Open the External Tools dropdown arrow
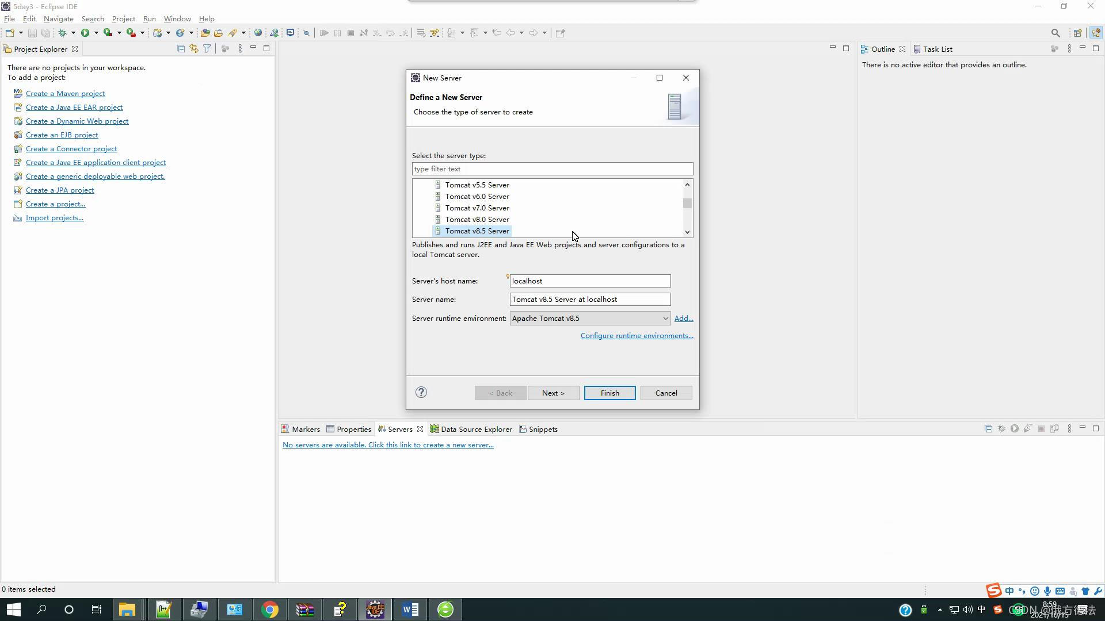The image size is (1105, 621). [x=142, y=33]
